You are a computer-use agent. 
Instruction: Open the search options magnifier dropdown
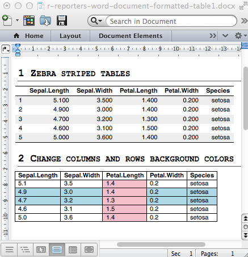click(96, 21)
